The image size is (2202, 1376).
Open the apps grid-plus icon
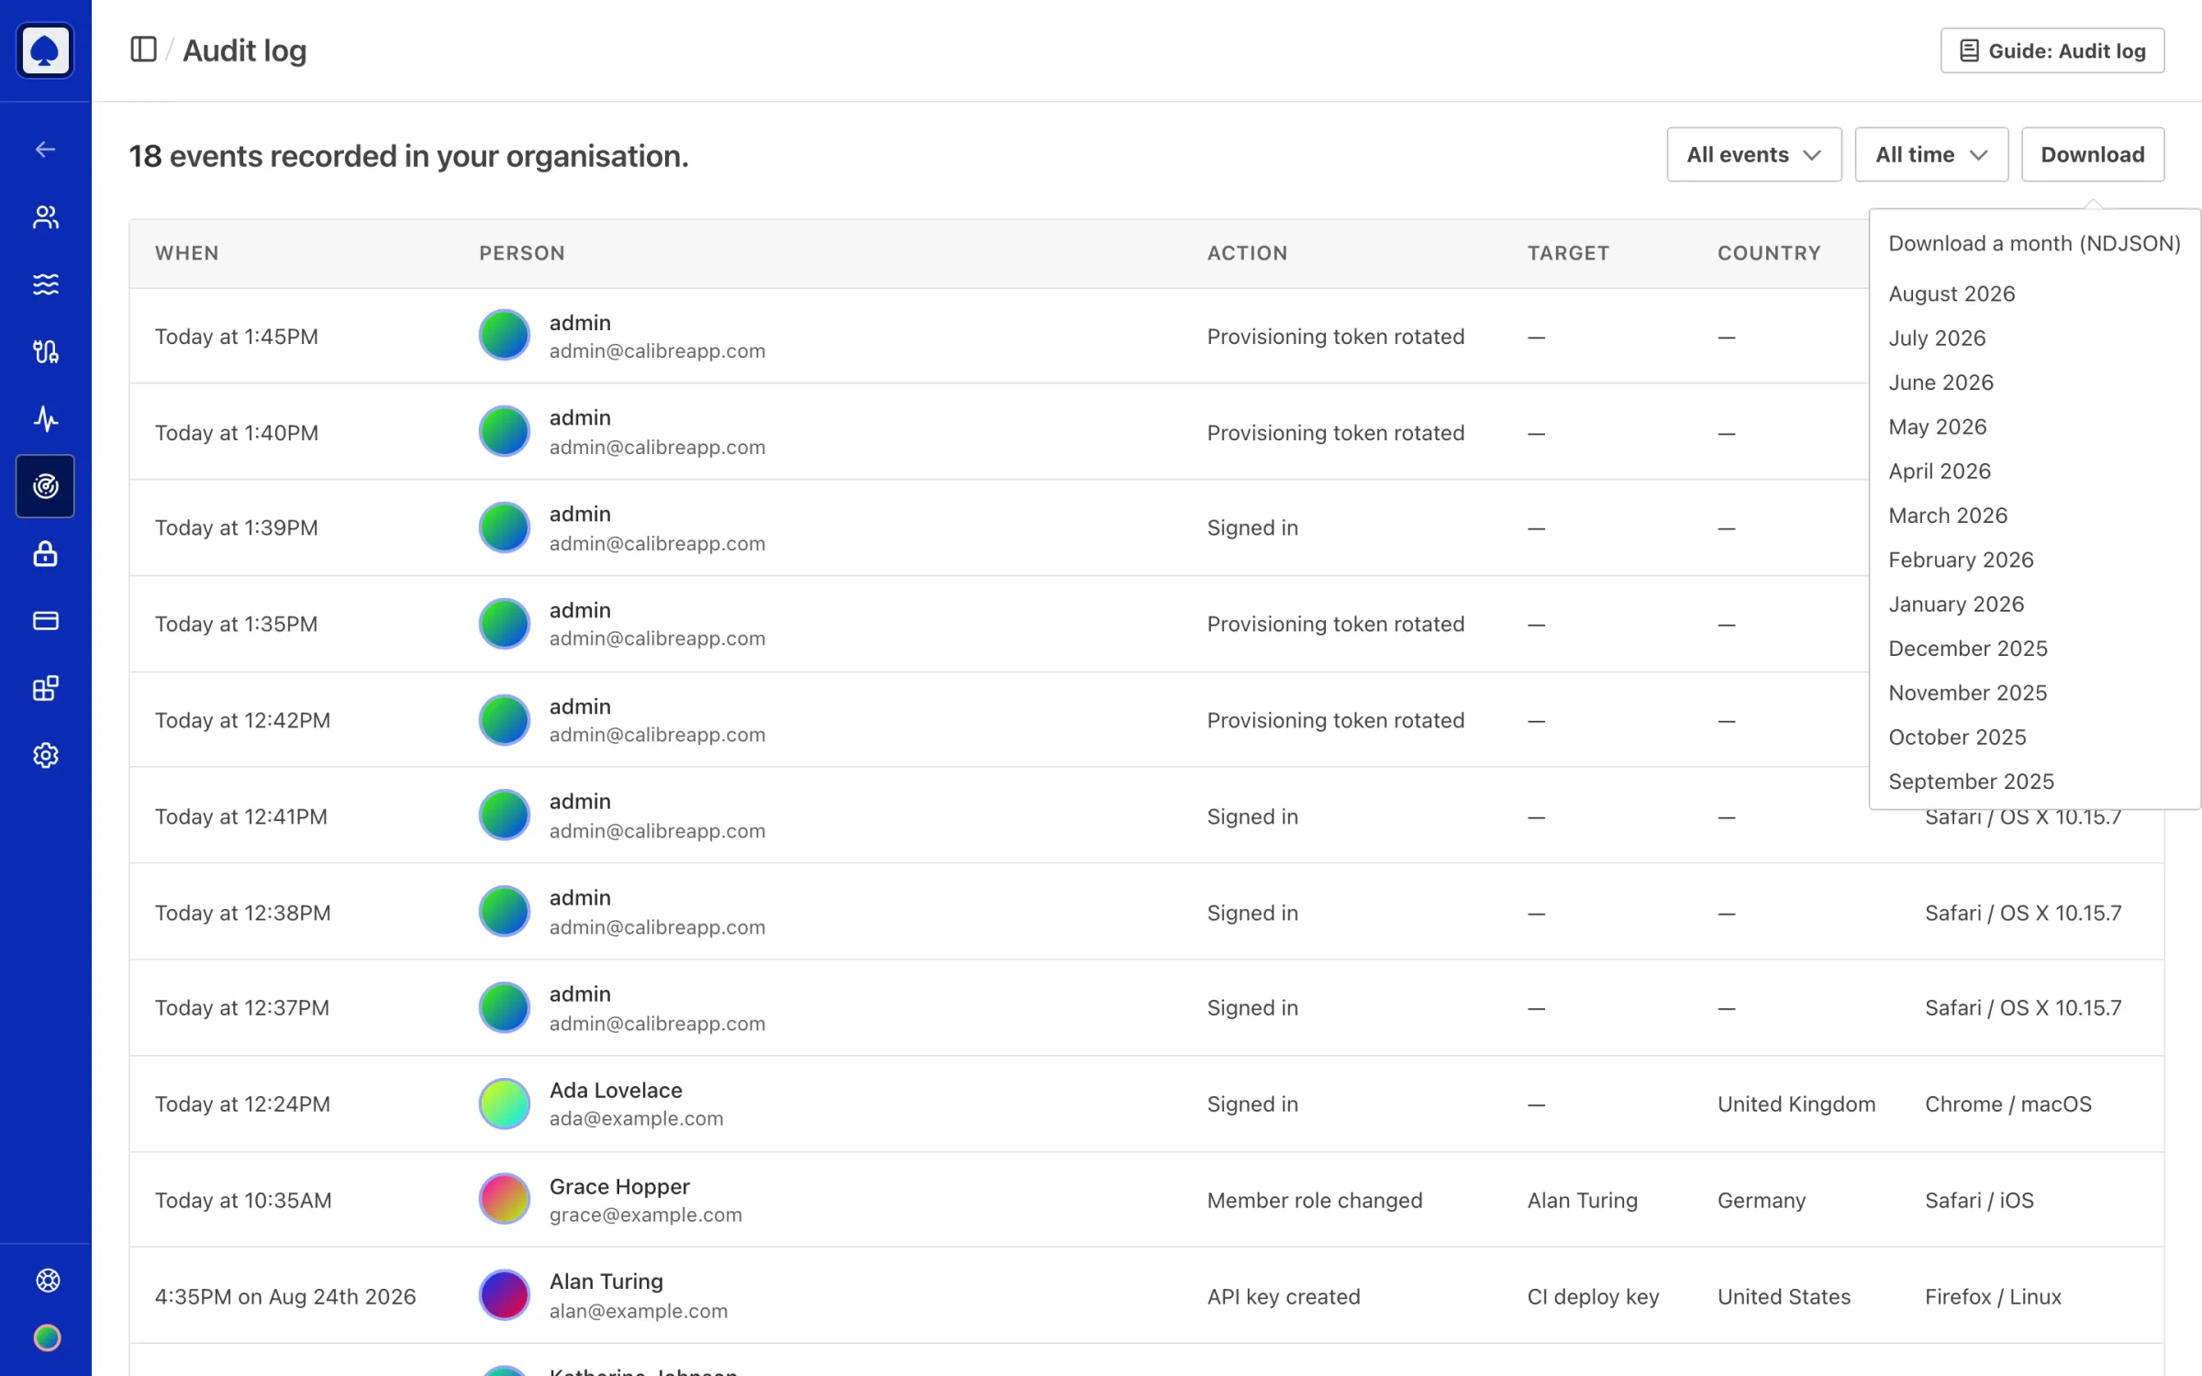coord(45,688)
